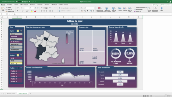This screenshot has height=97, width=172.
Task: Open the Dessin ribbon tab
Action: click(x=16, y=5)
